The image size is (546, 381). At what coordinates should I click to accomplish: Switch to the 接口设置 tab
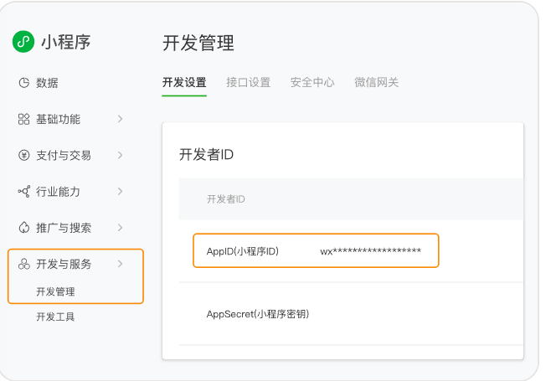248,83
